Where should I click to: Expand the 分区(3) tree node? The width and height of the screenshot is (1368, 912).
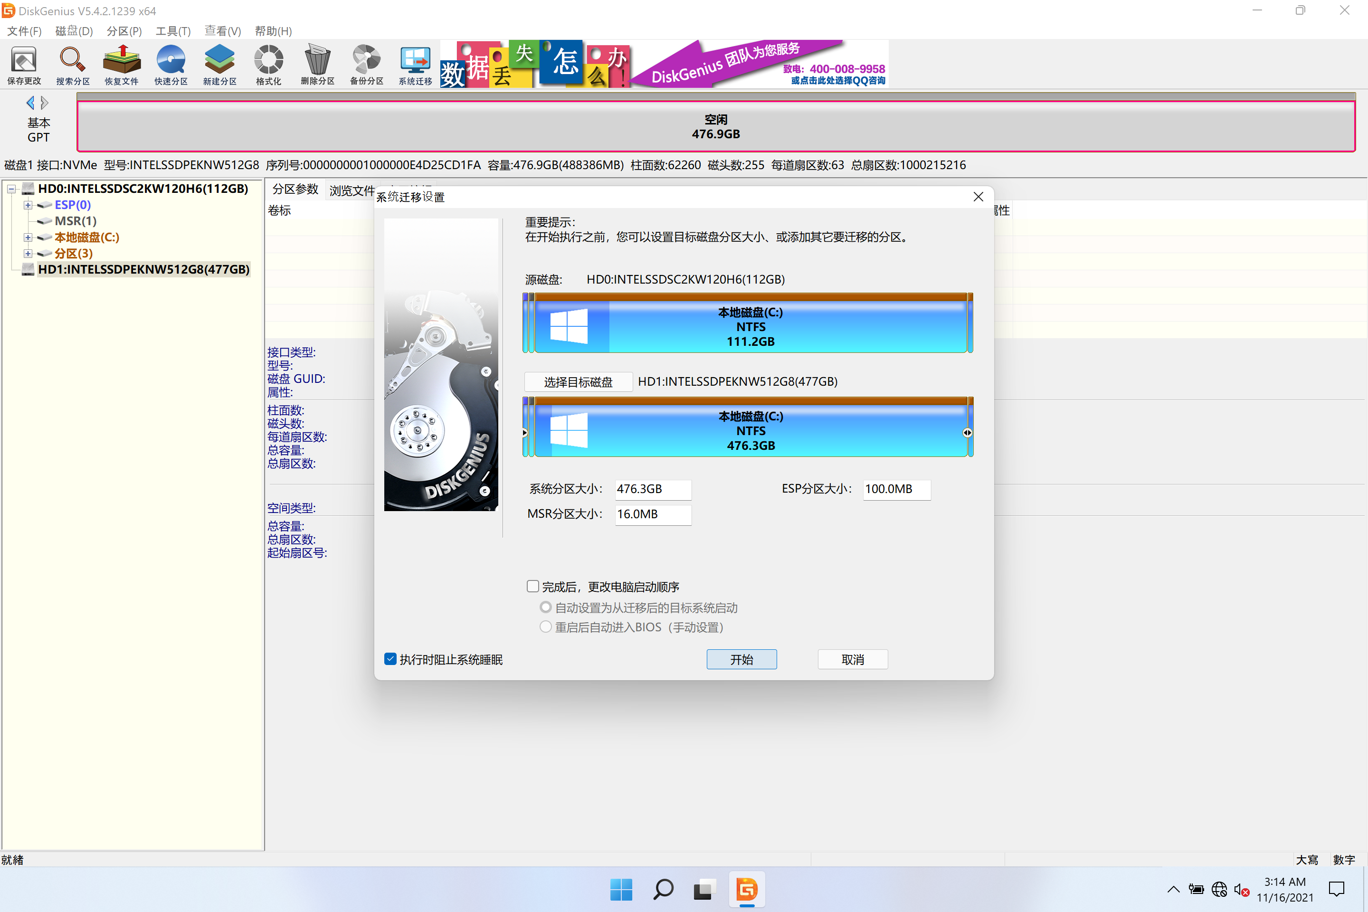coord(28,254)
